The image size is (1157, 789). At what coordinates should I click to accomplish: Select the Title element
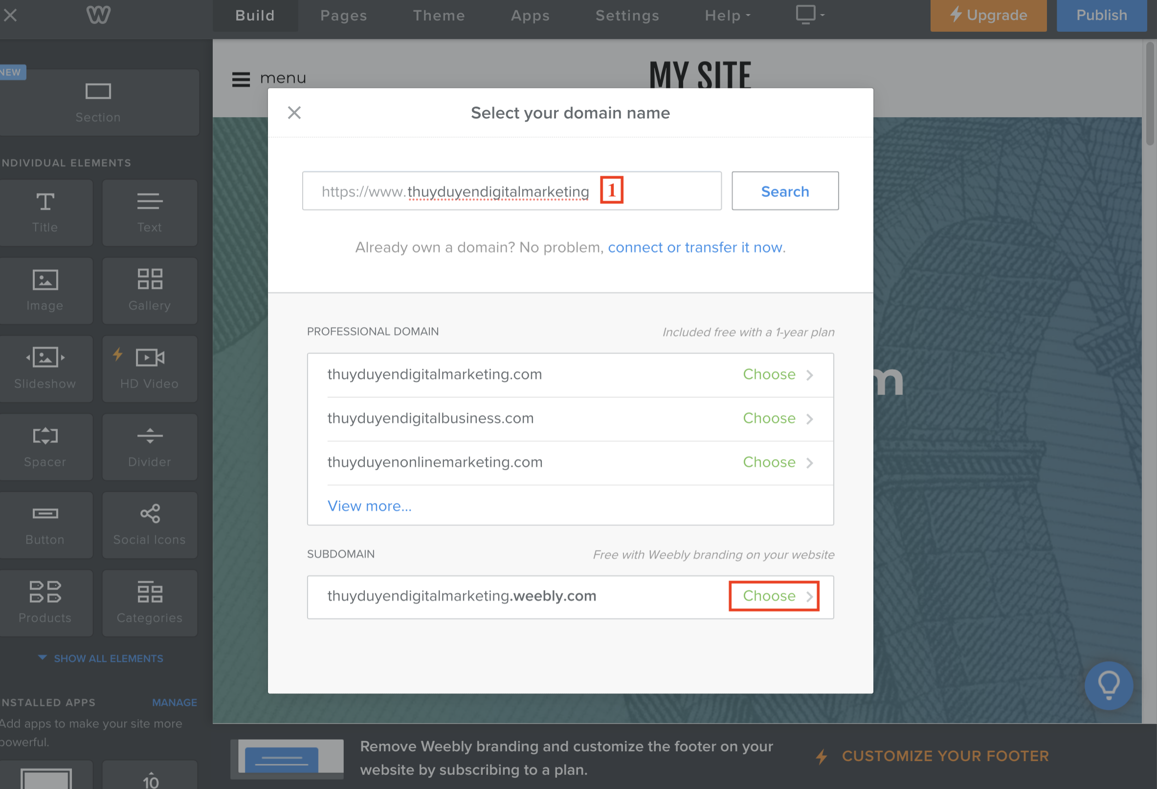pos(45,213)
